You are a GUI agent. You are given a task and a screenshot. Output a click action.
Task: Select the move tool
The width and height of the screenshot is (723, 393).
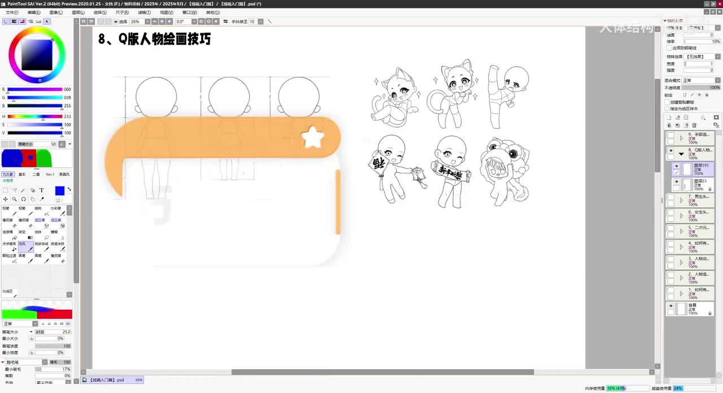[5, 199]
